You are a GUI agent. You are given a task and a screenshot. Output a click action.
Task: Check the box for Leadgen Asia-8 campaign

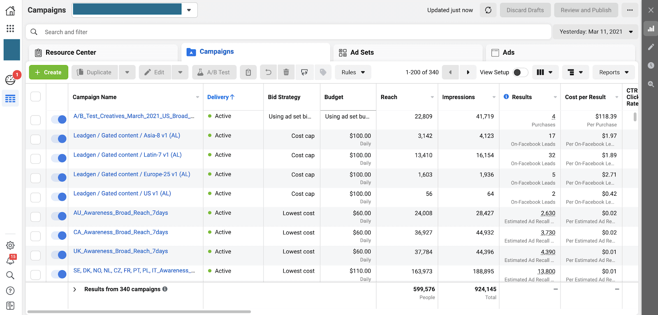[x=36, y=139]
